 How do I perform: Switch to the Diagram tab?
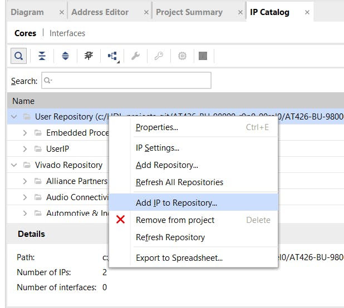click(x=27, y=12)
